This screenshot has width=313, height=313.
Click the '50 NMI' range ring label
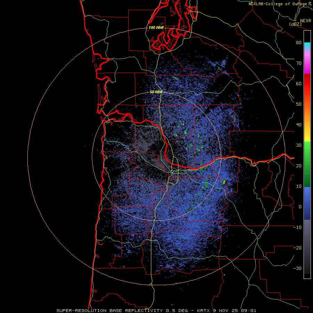(x=156, y=92)
